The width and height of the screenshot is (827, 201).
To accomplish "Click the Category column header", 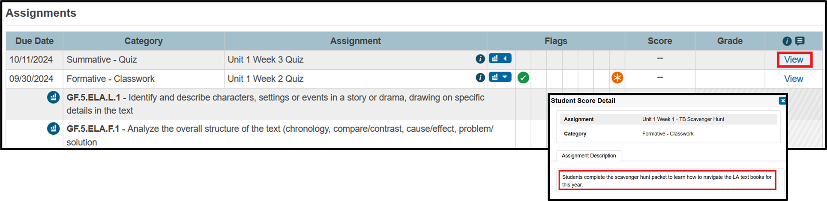I will point(144,41).
